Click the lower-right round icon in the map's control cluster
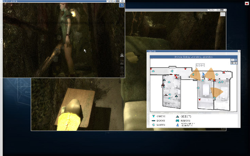The width and height of the screenshot is (250, 156). [x=235, y=63]
